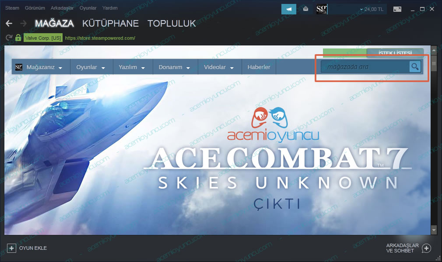The width and height of the screenshot is (442, 262).
Task: Click the sg profile avatar in title bar
Action: [322, 9]
